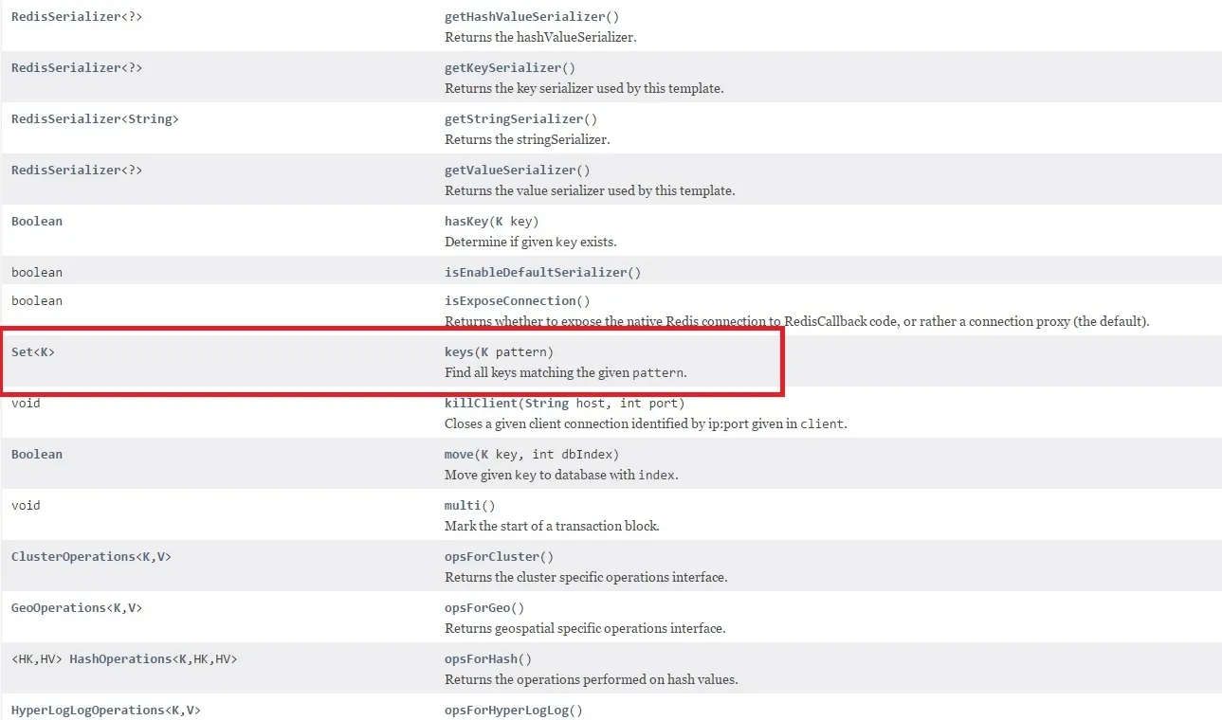
Task: Click "Returns the operations performed on hash values."
Action: point(591,680)
